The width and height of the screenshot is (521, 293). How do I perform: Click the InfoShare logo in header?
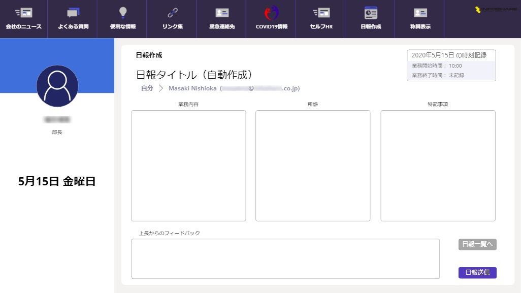pos(495,10)
